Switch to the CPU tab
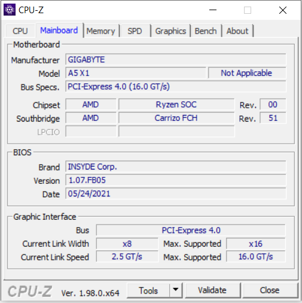302x303 pixels. point(20,31)
